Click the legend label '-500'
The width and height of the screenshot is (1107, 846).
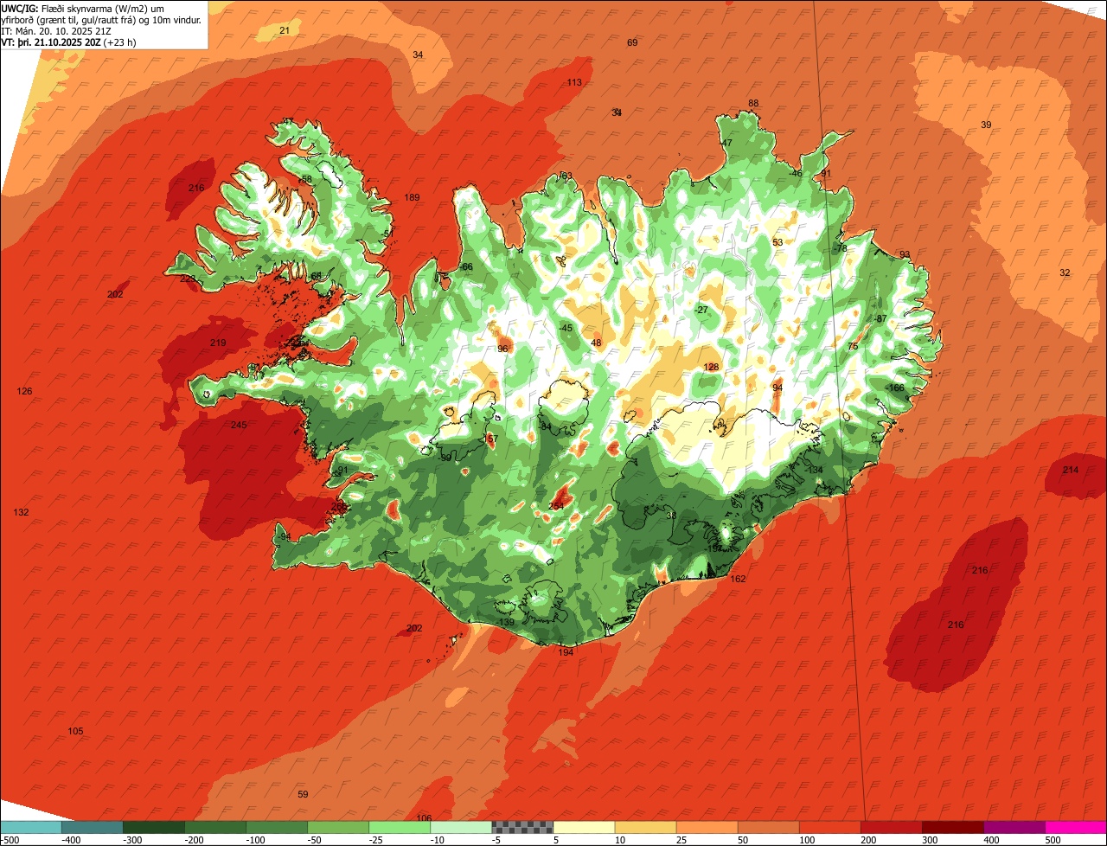[x=10, y=840]
